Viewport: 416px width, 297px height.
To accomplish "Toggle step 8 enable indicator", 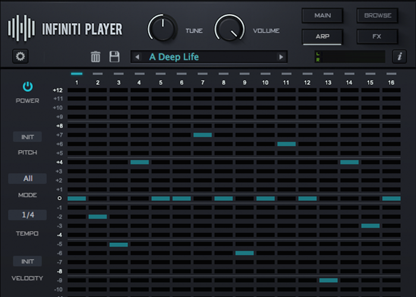I will [223, 74].
